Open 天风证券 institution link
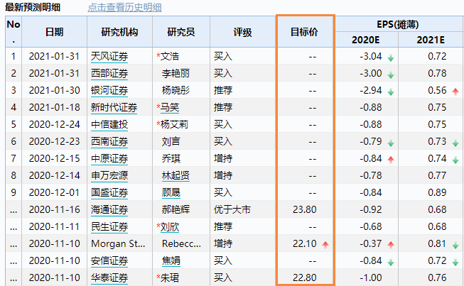464x286 pixels. click(x=109, y=57)
